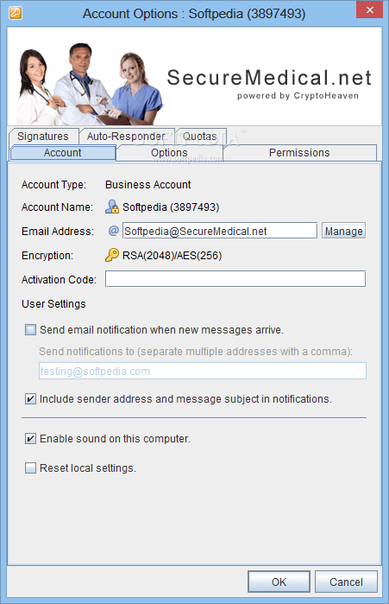
Task: Click the Cancel button
Action: [x=346, y=582]
